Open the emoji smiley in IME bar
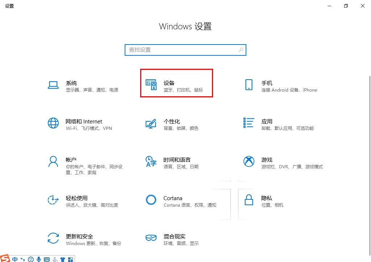This screenshot has height=262, width=371. [31, 259]
